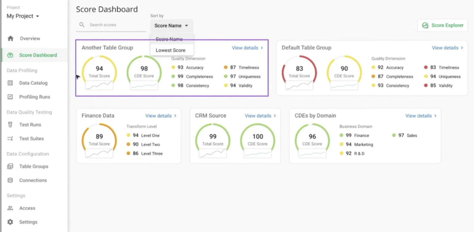Expand the Score Name sort dropdown
This screenshot has width=474, height=232.
(171, 26)
